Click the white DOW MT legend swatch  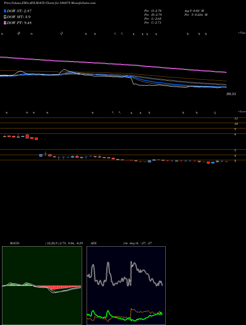point(5,17)
